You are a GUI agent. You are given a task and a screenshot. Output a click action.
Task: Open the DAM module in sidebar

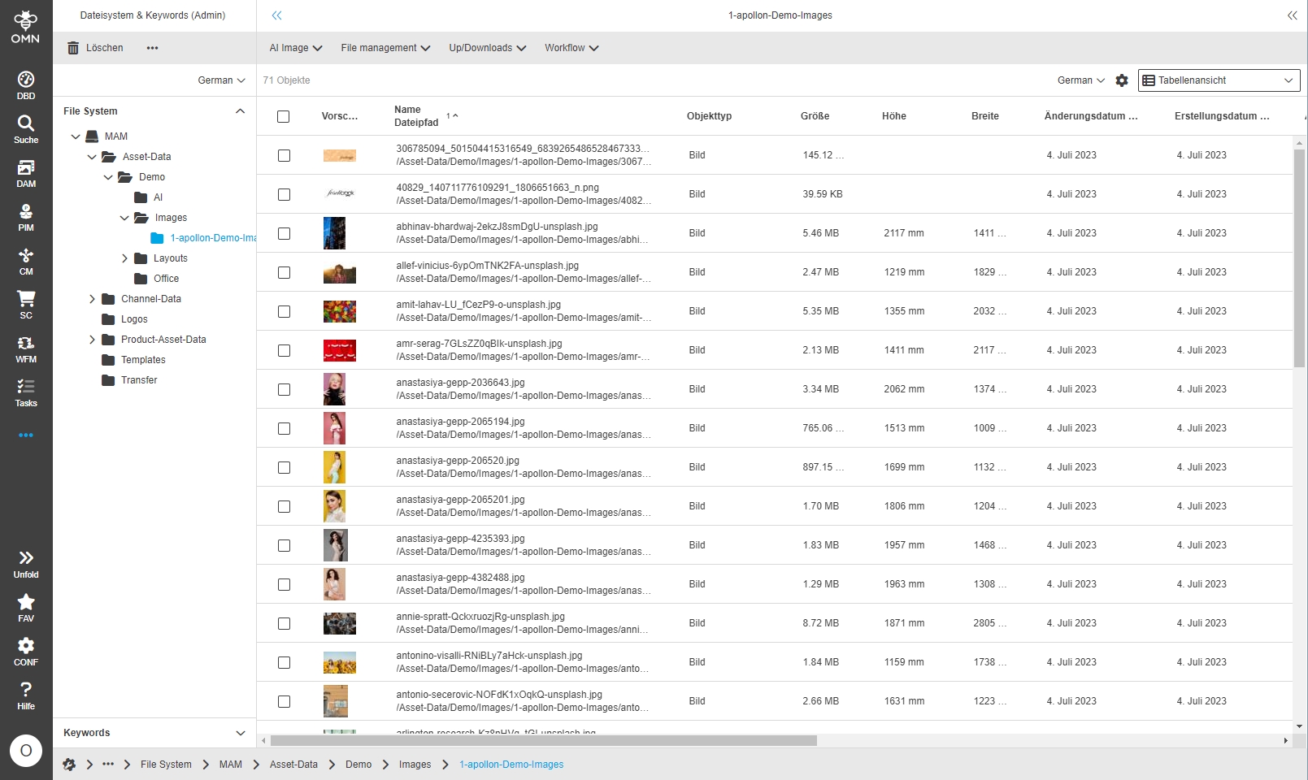click(26, 173)
